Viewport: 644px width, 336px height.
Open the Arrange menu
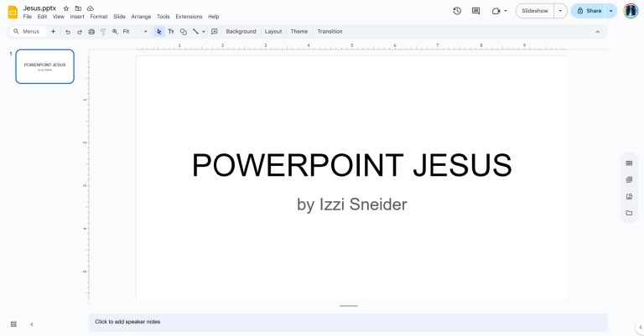point(141,17)
